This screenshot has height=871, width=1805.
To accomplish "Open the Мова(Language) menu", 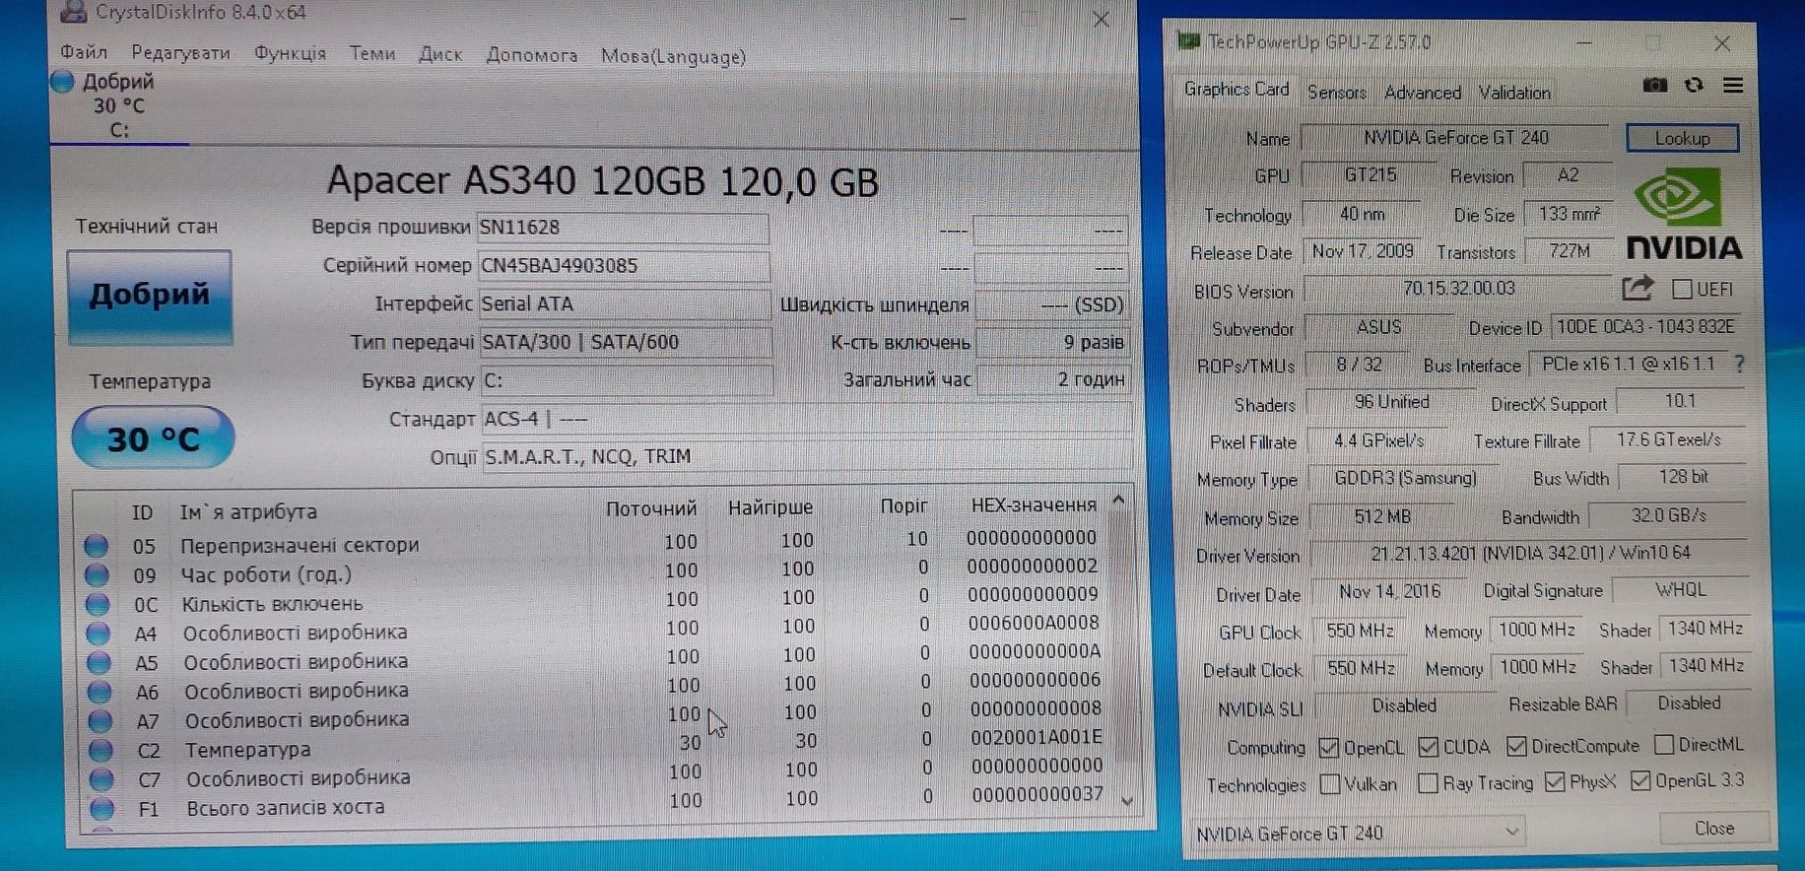I will 673,56.
